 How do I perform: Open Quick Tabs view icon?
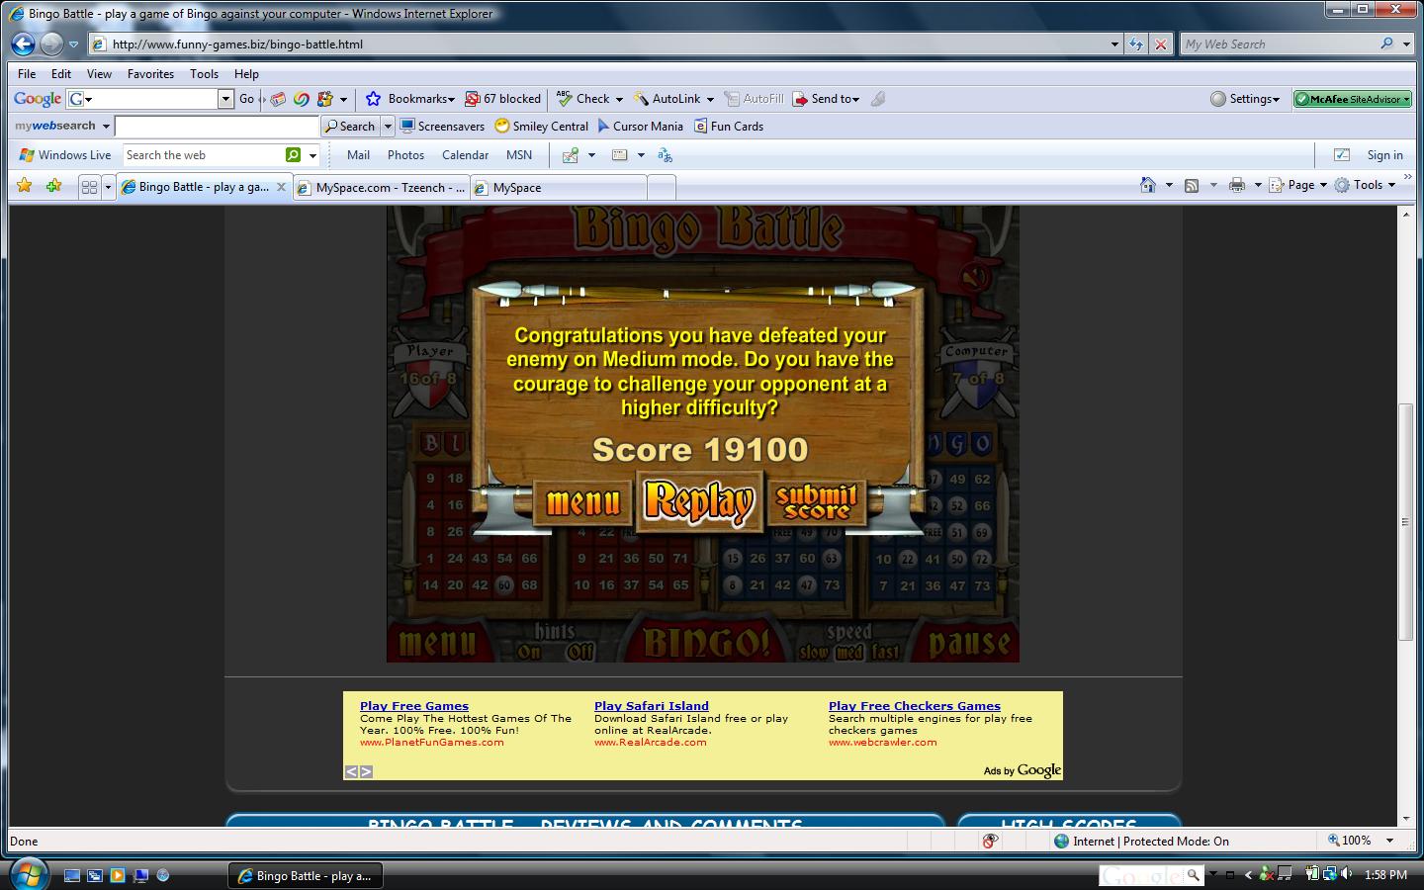click(x=88, y=185)
